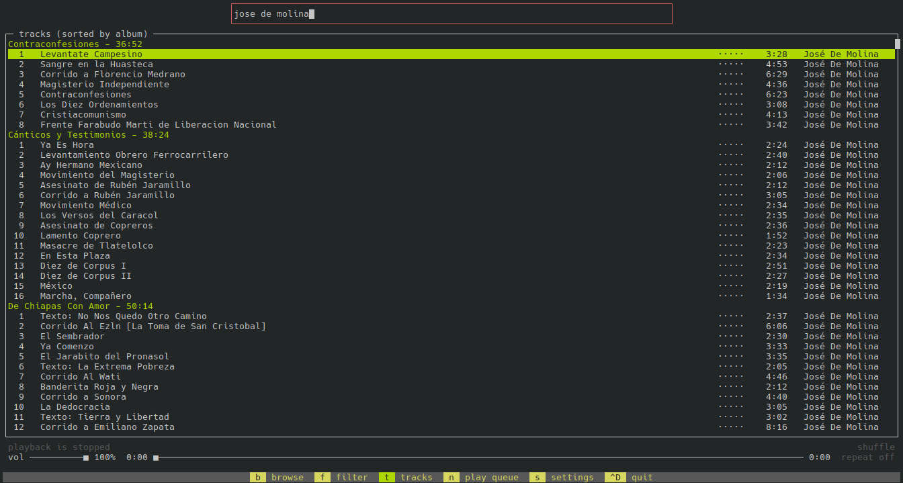903x483 pixels.
Task: Select track 'Contraconfesiones' in the list
Action: click(x=451, y=95)
